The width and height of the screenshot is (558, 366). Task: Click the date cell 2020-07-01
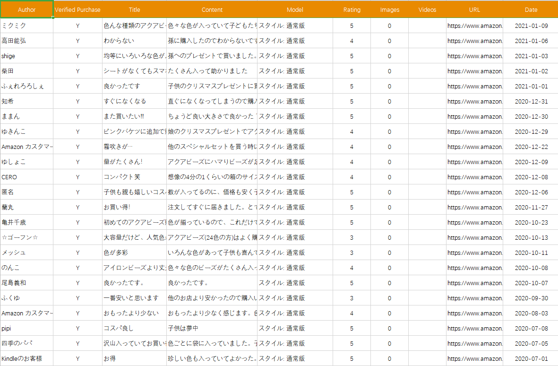click(531, 358)
